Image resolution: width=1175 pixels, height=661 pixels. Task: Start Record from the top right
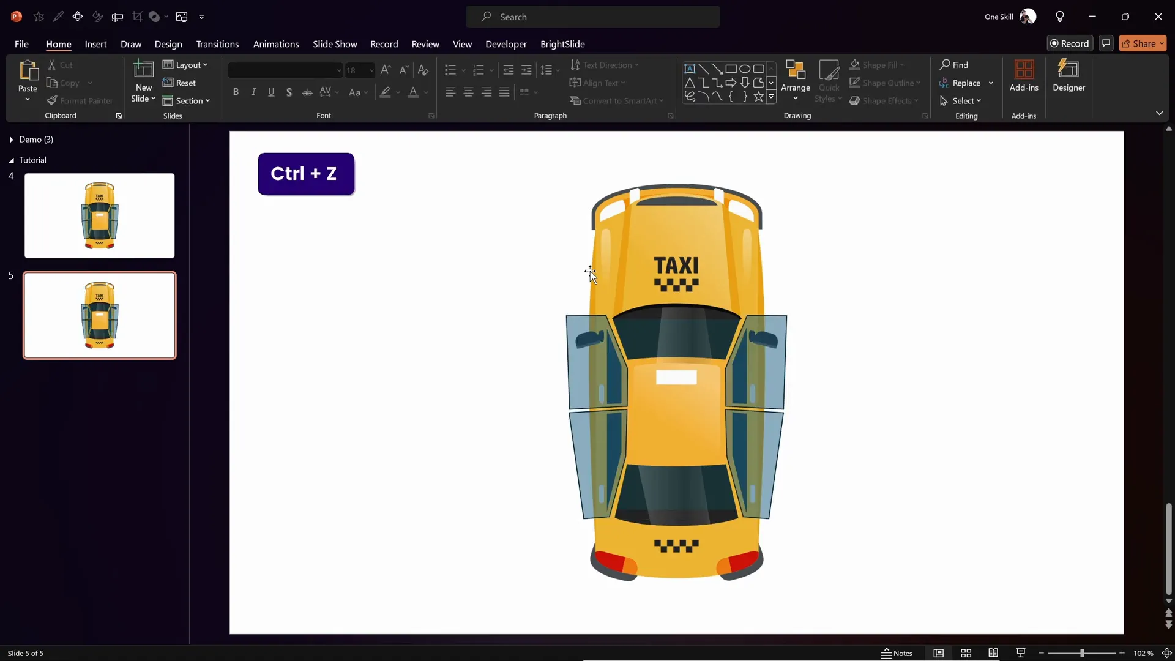click(x=1070, y=43)
